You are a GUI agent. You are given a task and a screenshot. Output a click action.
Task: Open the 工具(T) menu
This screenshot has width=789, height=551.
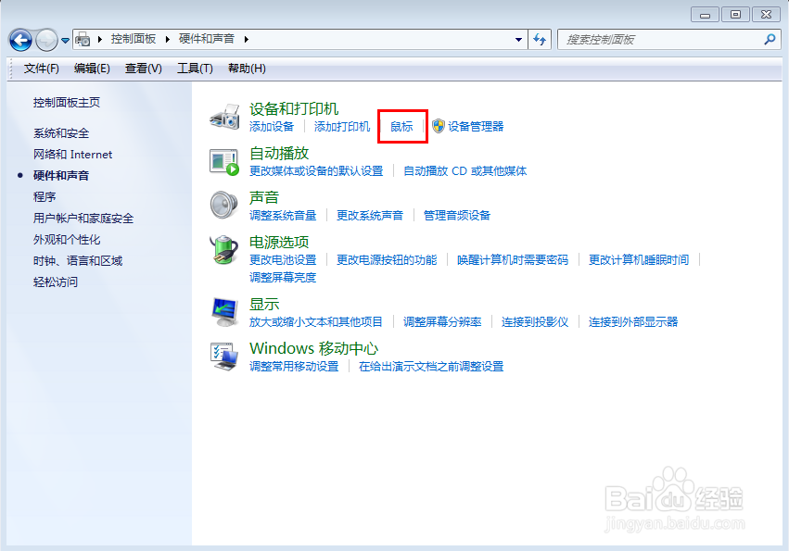point(195,69)
